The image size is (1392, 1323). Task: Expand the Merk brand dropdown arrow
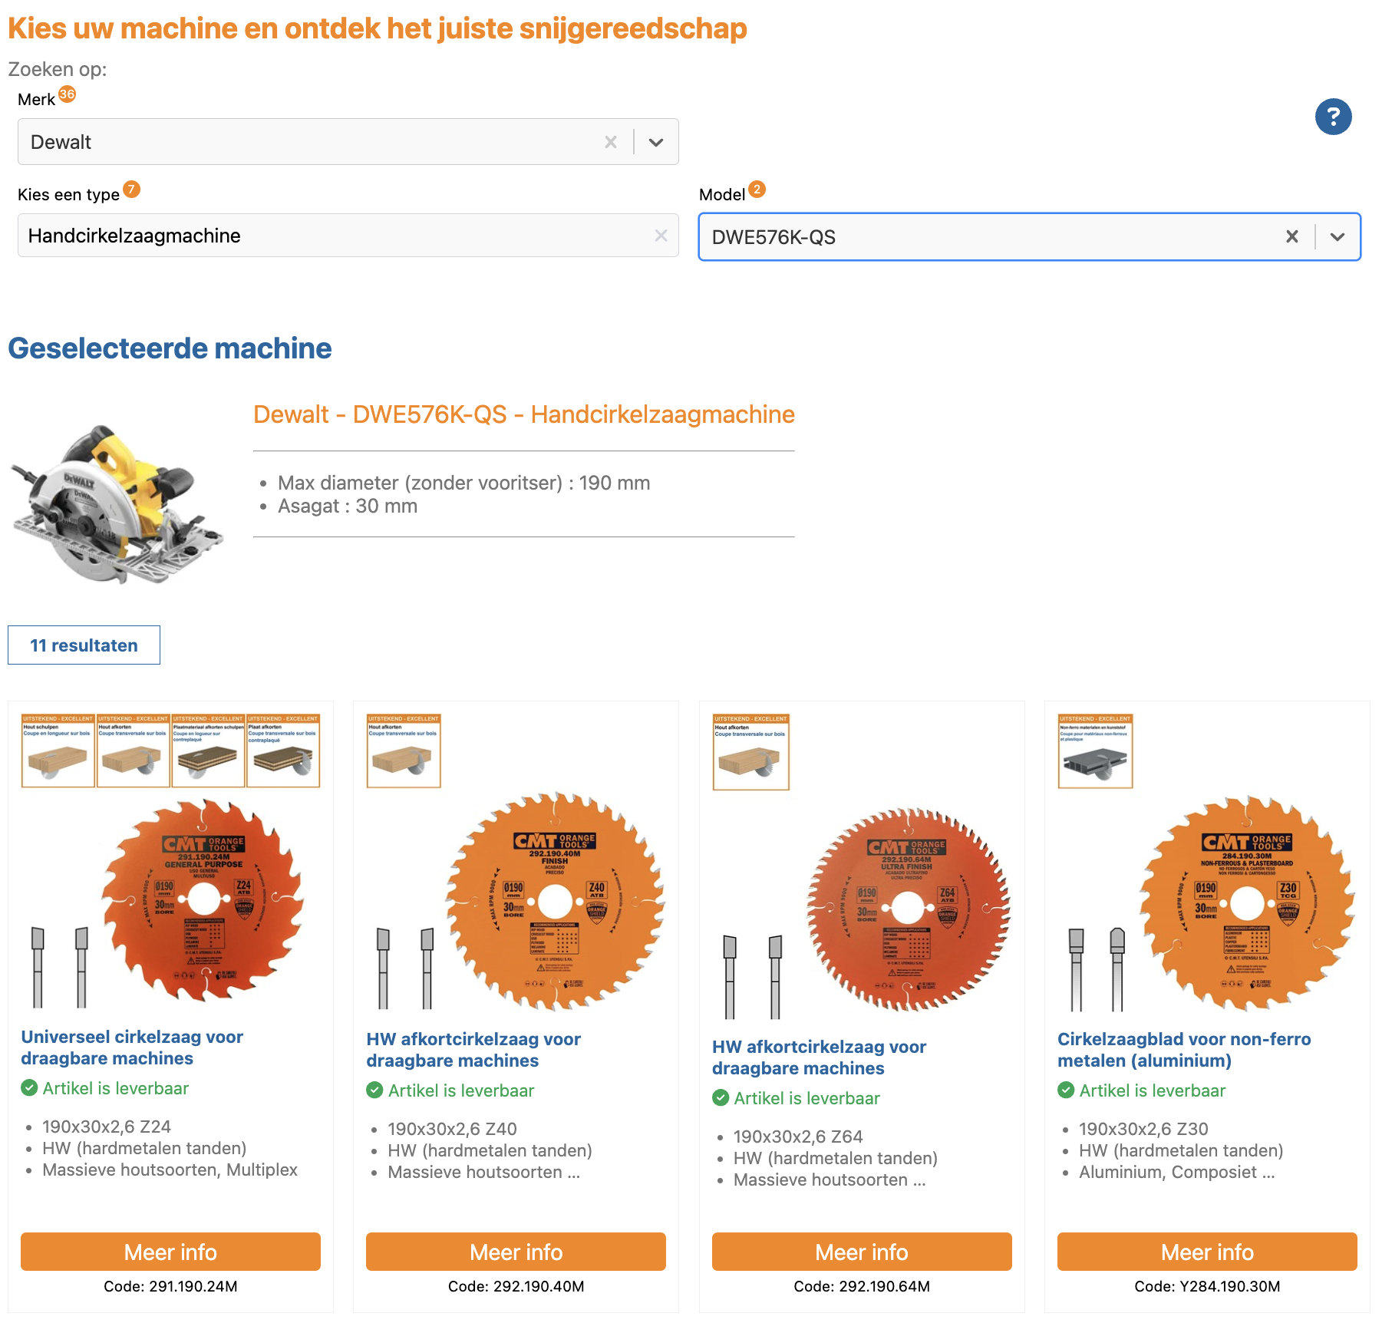coord(656,142)
